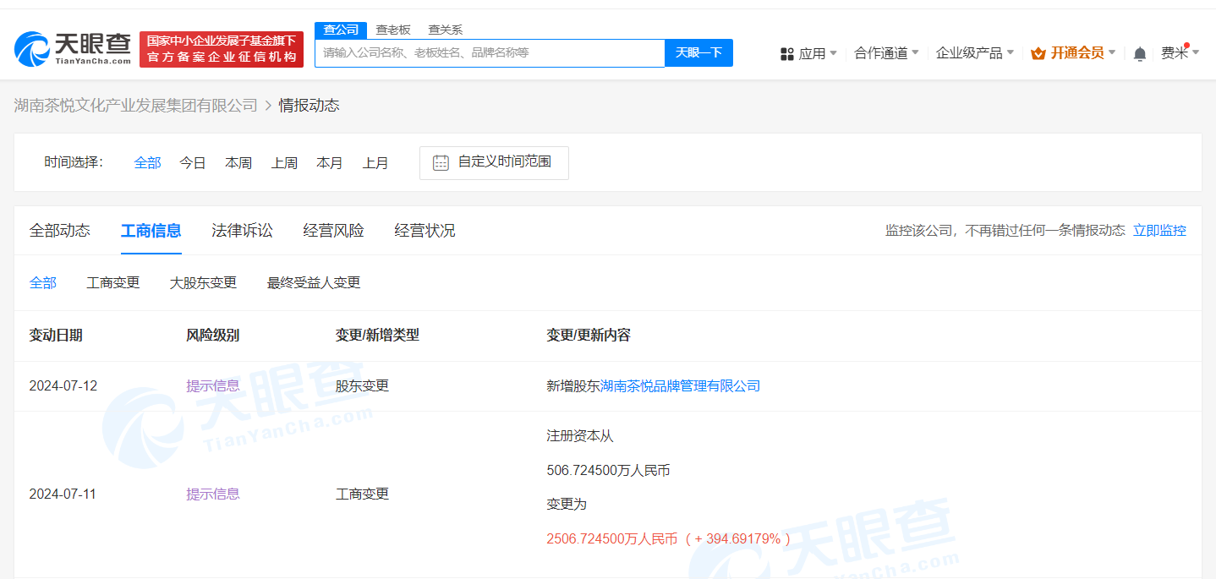Click the 天眼一下 search button
1216x579 pixels.
pyautogui.click(x=698, y=52)
